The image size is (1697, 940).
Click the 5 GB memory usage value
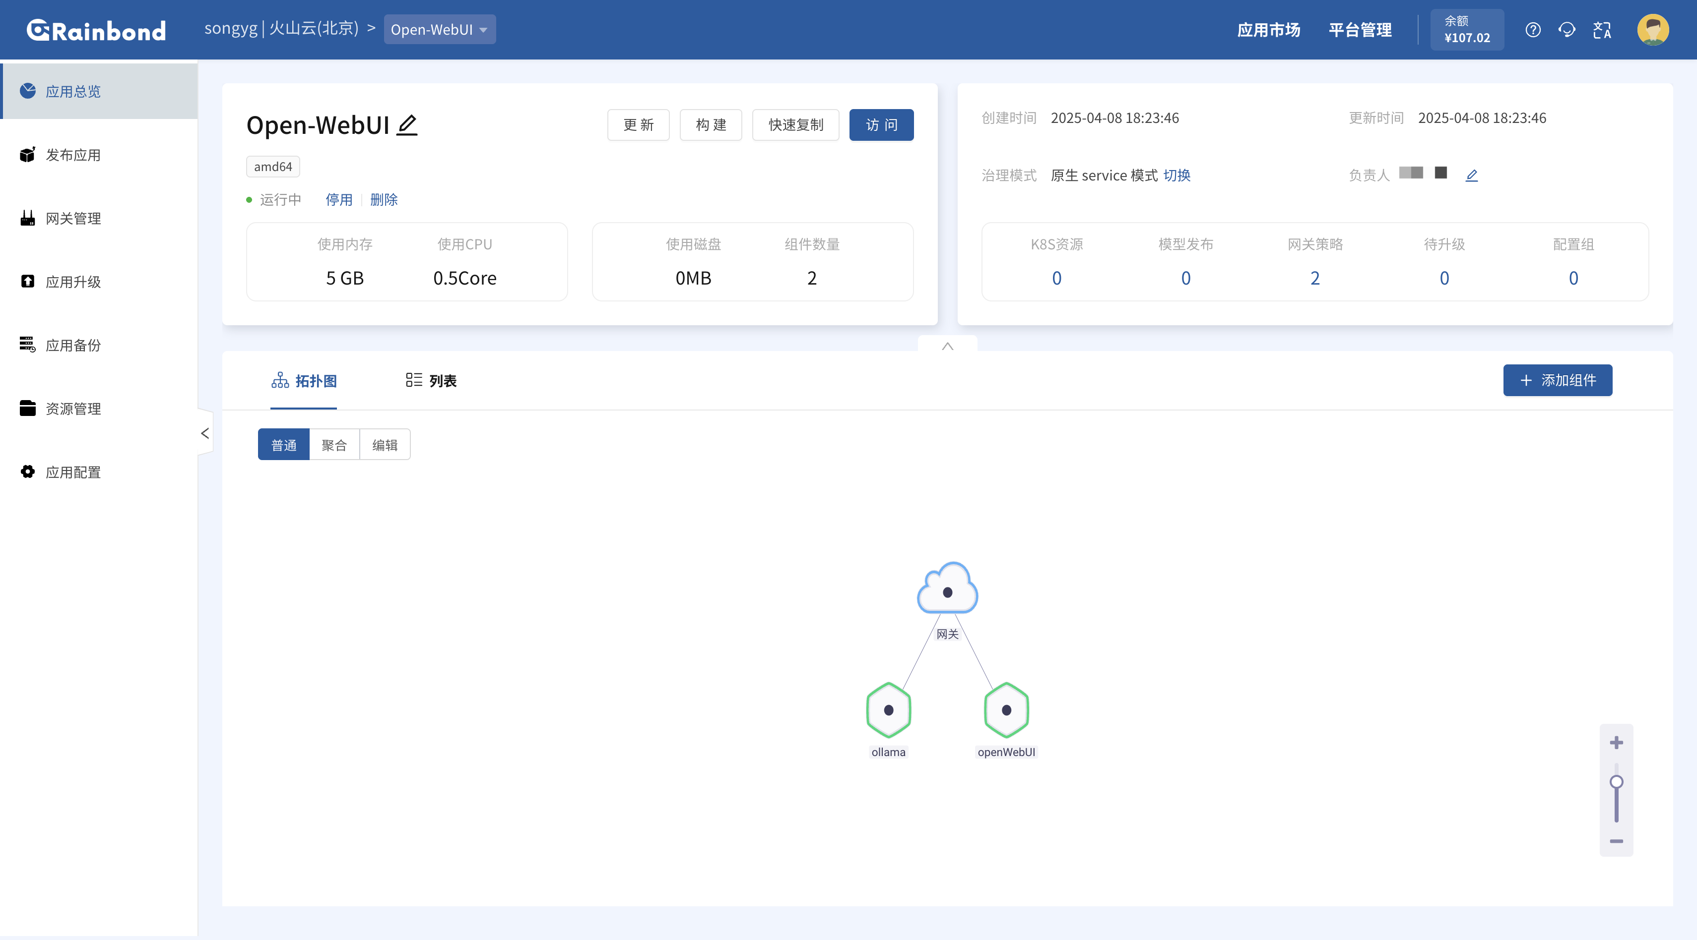[x=345, y=278]
